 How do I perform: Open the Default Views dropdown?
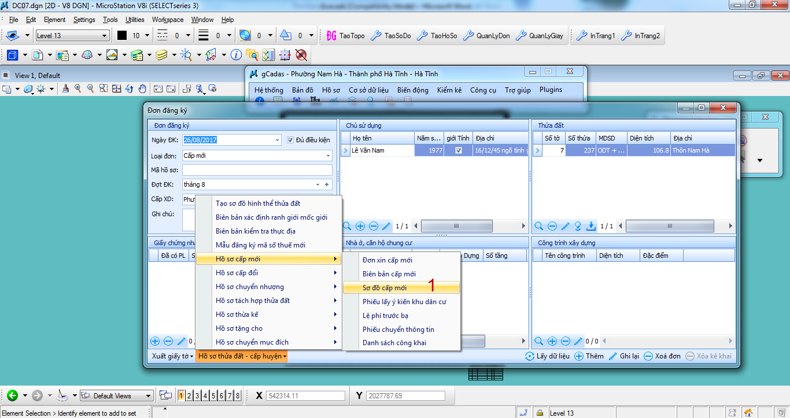pos(149,396)
